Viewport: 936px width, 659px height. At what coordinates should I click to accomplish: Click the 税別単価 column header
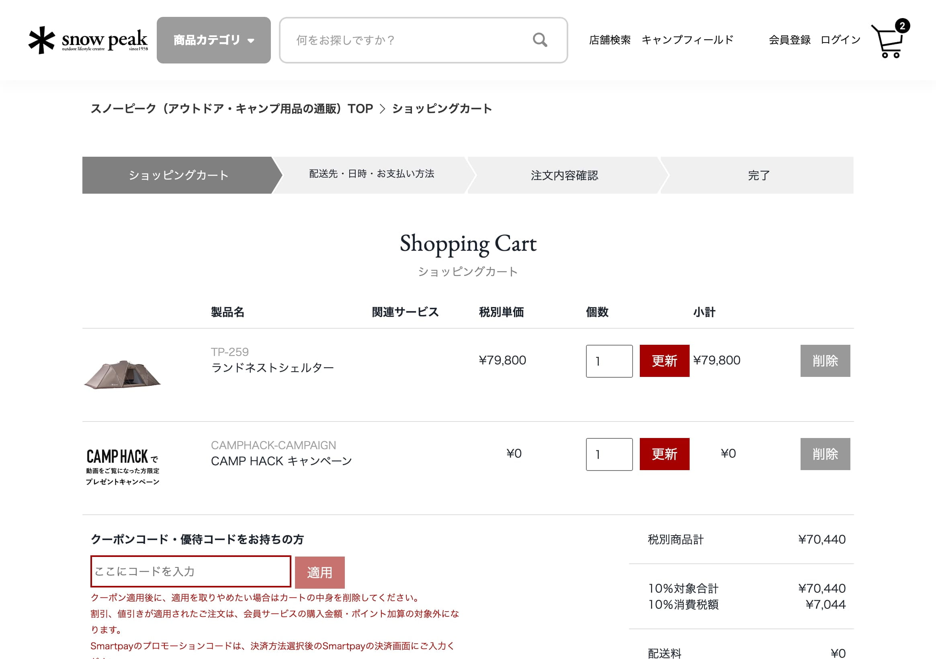click(502, 312)
